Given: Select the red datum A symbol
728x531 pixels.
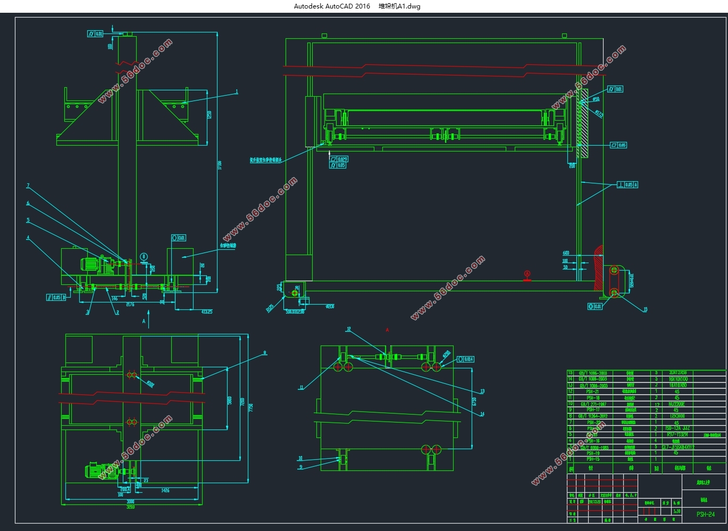Looking at the screenshot, I should (x=527, y=276).
